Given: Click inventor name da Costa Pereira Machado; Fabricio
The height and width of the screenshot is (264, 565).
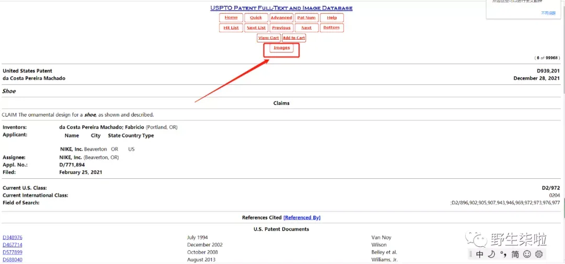Looking at the screenshot, I should [101, 128].
